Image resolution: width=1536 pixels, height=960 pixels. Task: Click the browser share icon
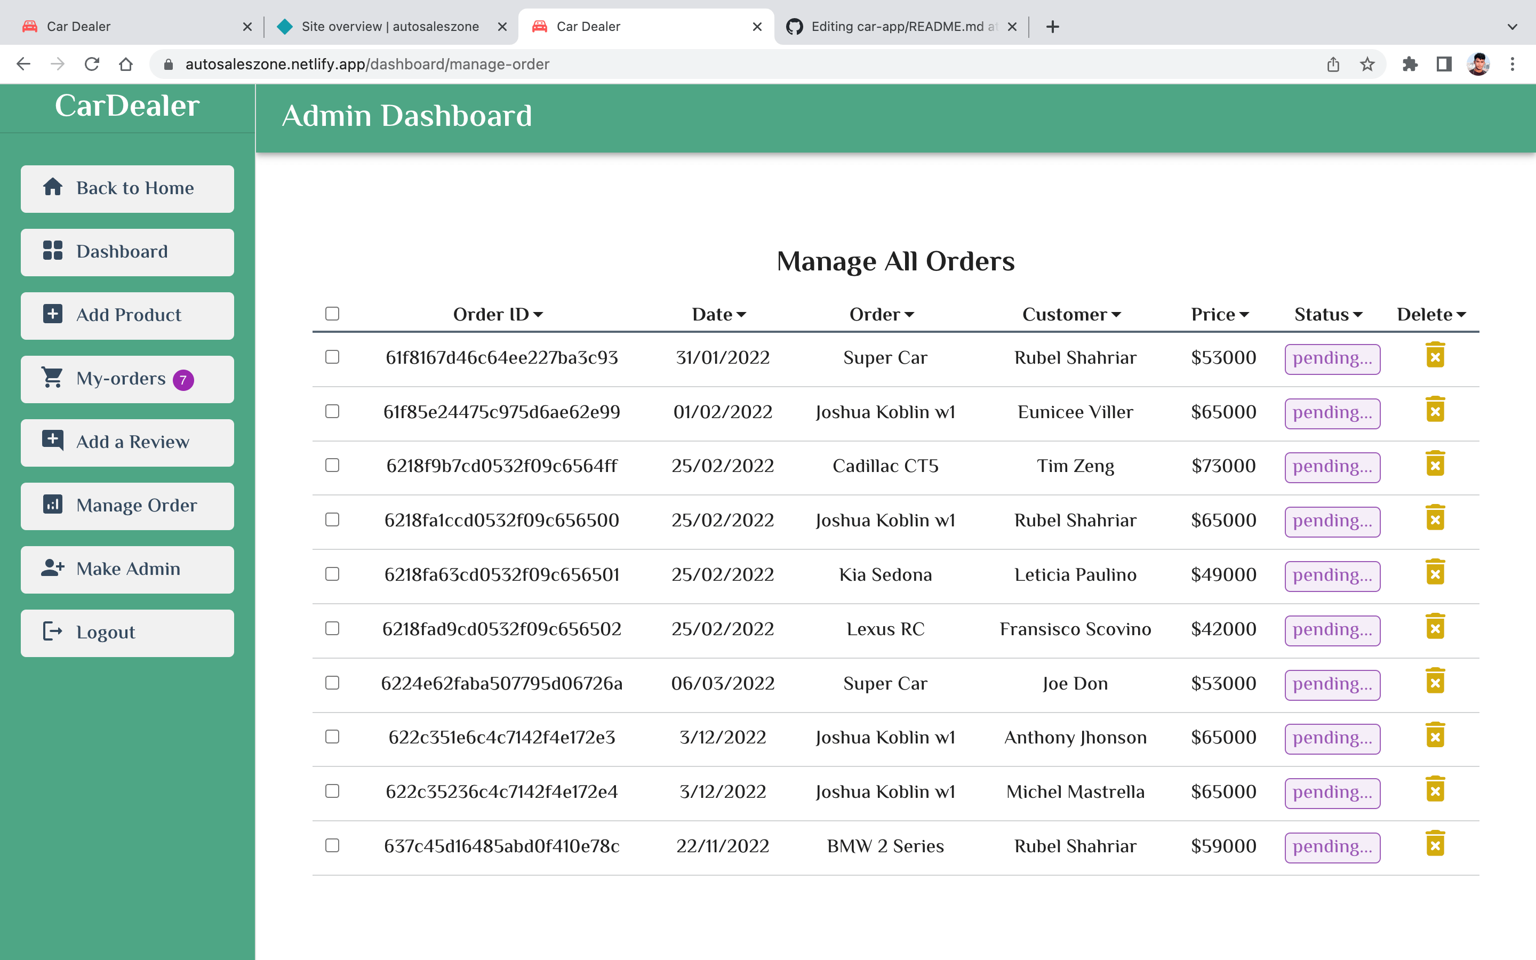[x=1333, y=64]
